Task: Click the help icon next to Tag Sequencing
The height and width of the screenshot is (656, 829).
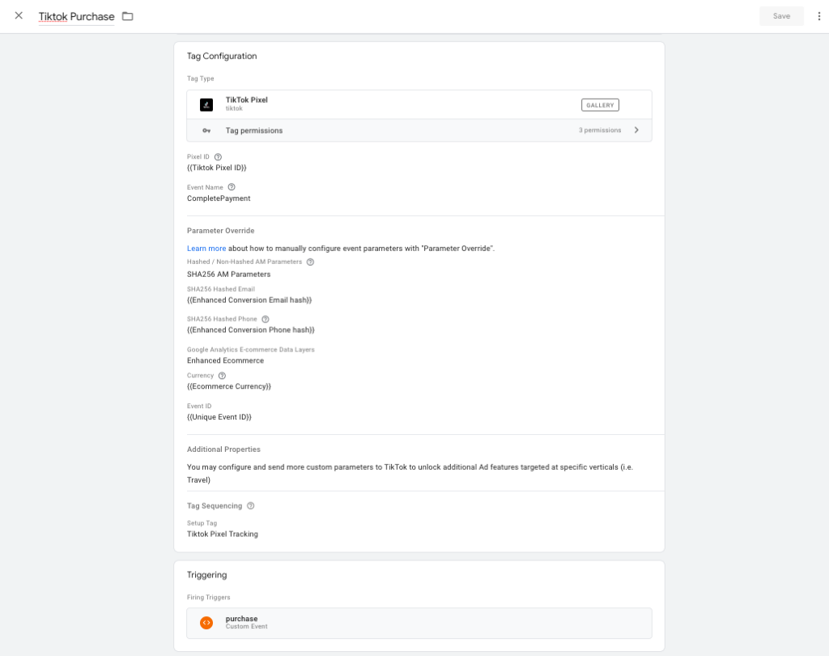Action: [x=251, y=506]
